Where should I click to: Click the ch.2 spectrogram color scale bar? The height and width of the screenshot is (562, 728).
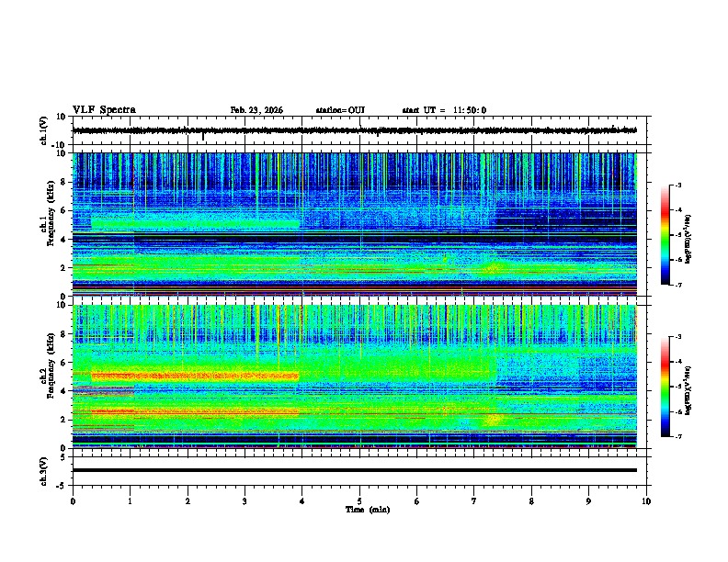coord(665,387)
